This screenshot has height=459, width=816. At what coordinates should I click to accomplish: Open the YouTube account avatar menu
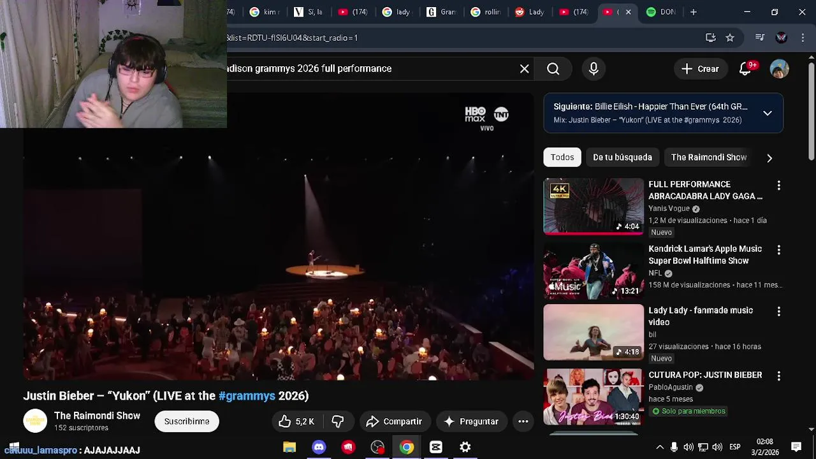[x=779, y=69]
